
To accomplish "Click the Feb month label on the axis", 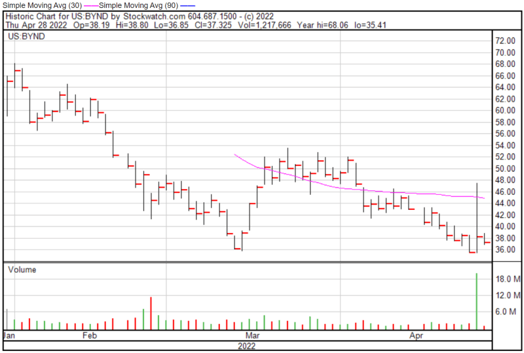I will (90, 335).
